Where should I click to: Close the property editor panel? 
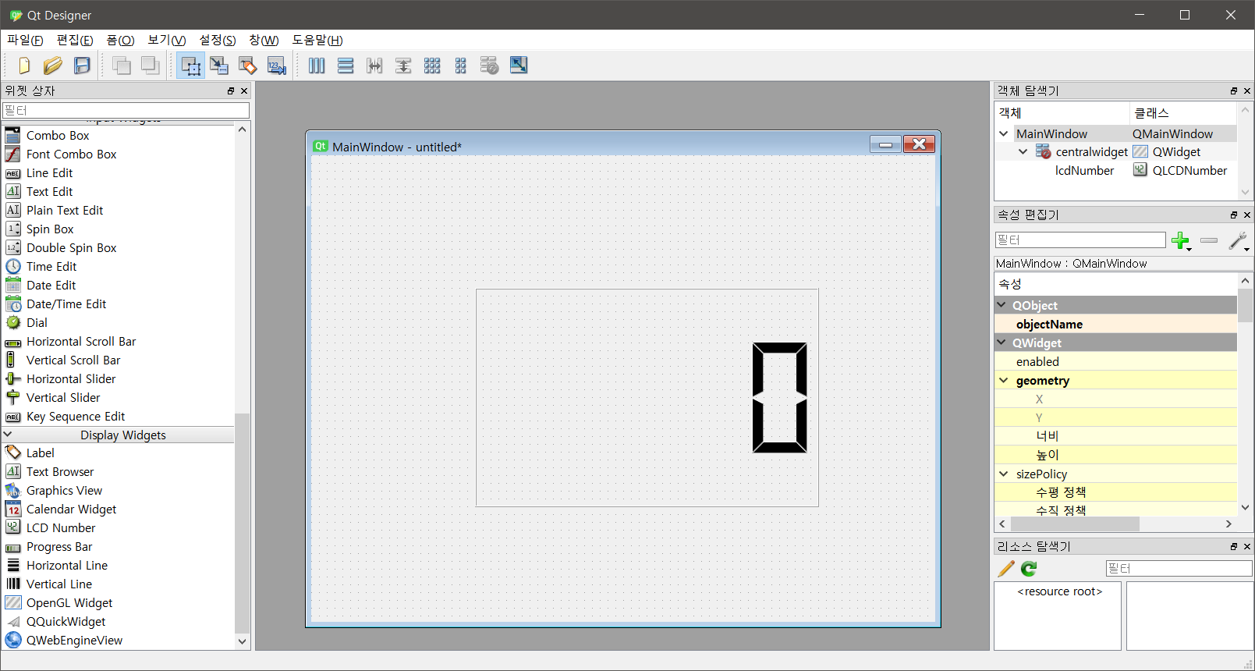coord(1246,215)
